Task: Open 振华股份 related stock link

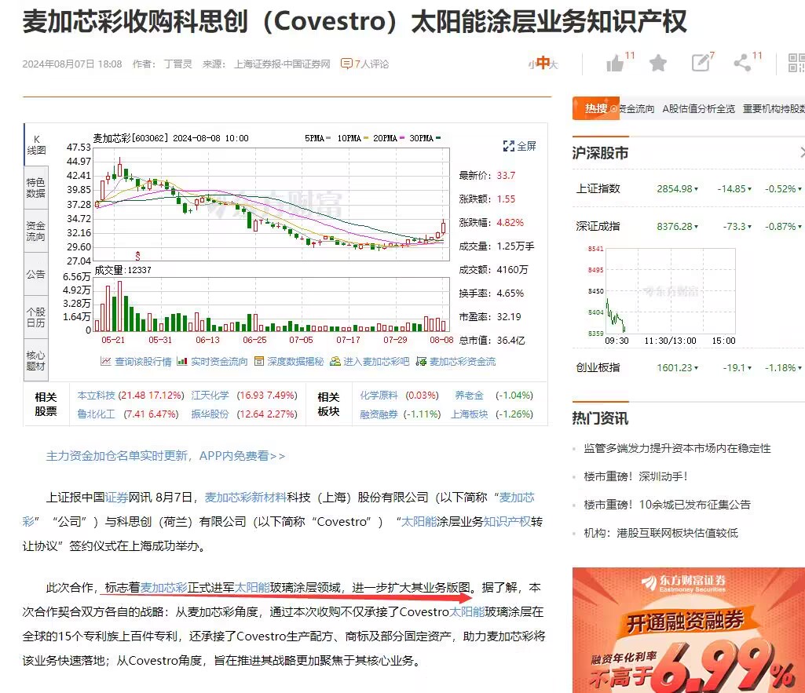Action: [210, 414]
